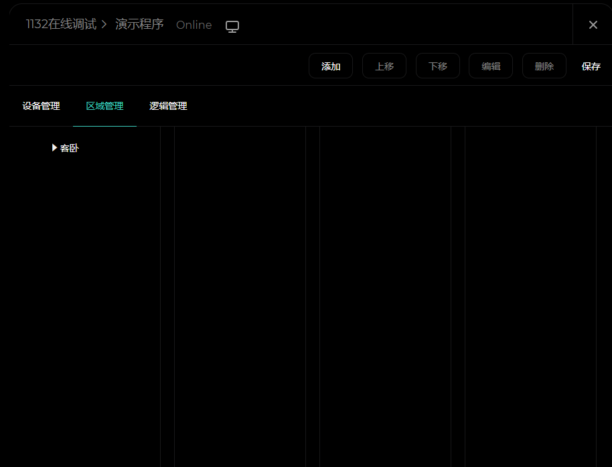Click the 删除 button

pos(544,66)
